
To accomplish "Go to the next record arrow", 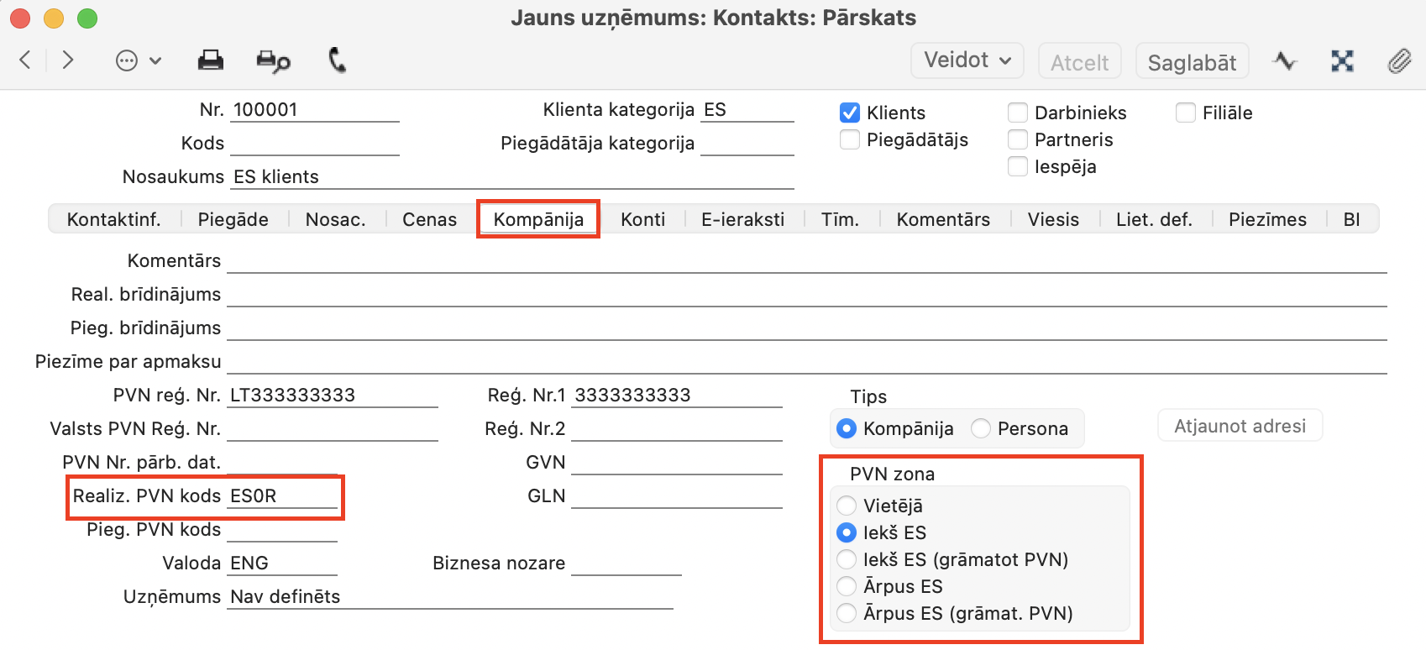I will pos(68,60).
